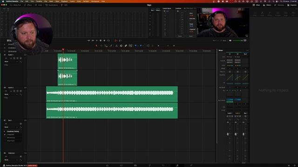Screen dimensions: 298x167
Task: Open the File menu
Action: coord(22,1)
